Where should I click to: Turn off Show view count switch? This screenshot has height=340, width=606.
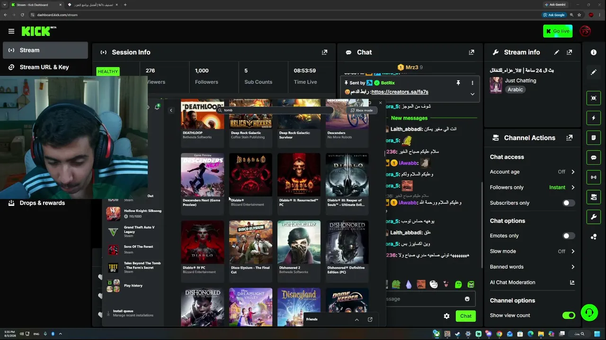[x=568, y=315]
